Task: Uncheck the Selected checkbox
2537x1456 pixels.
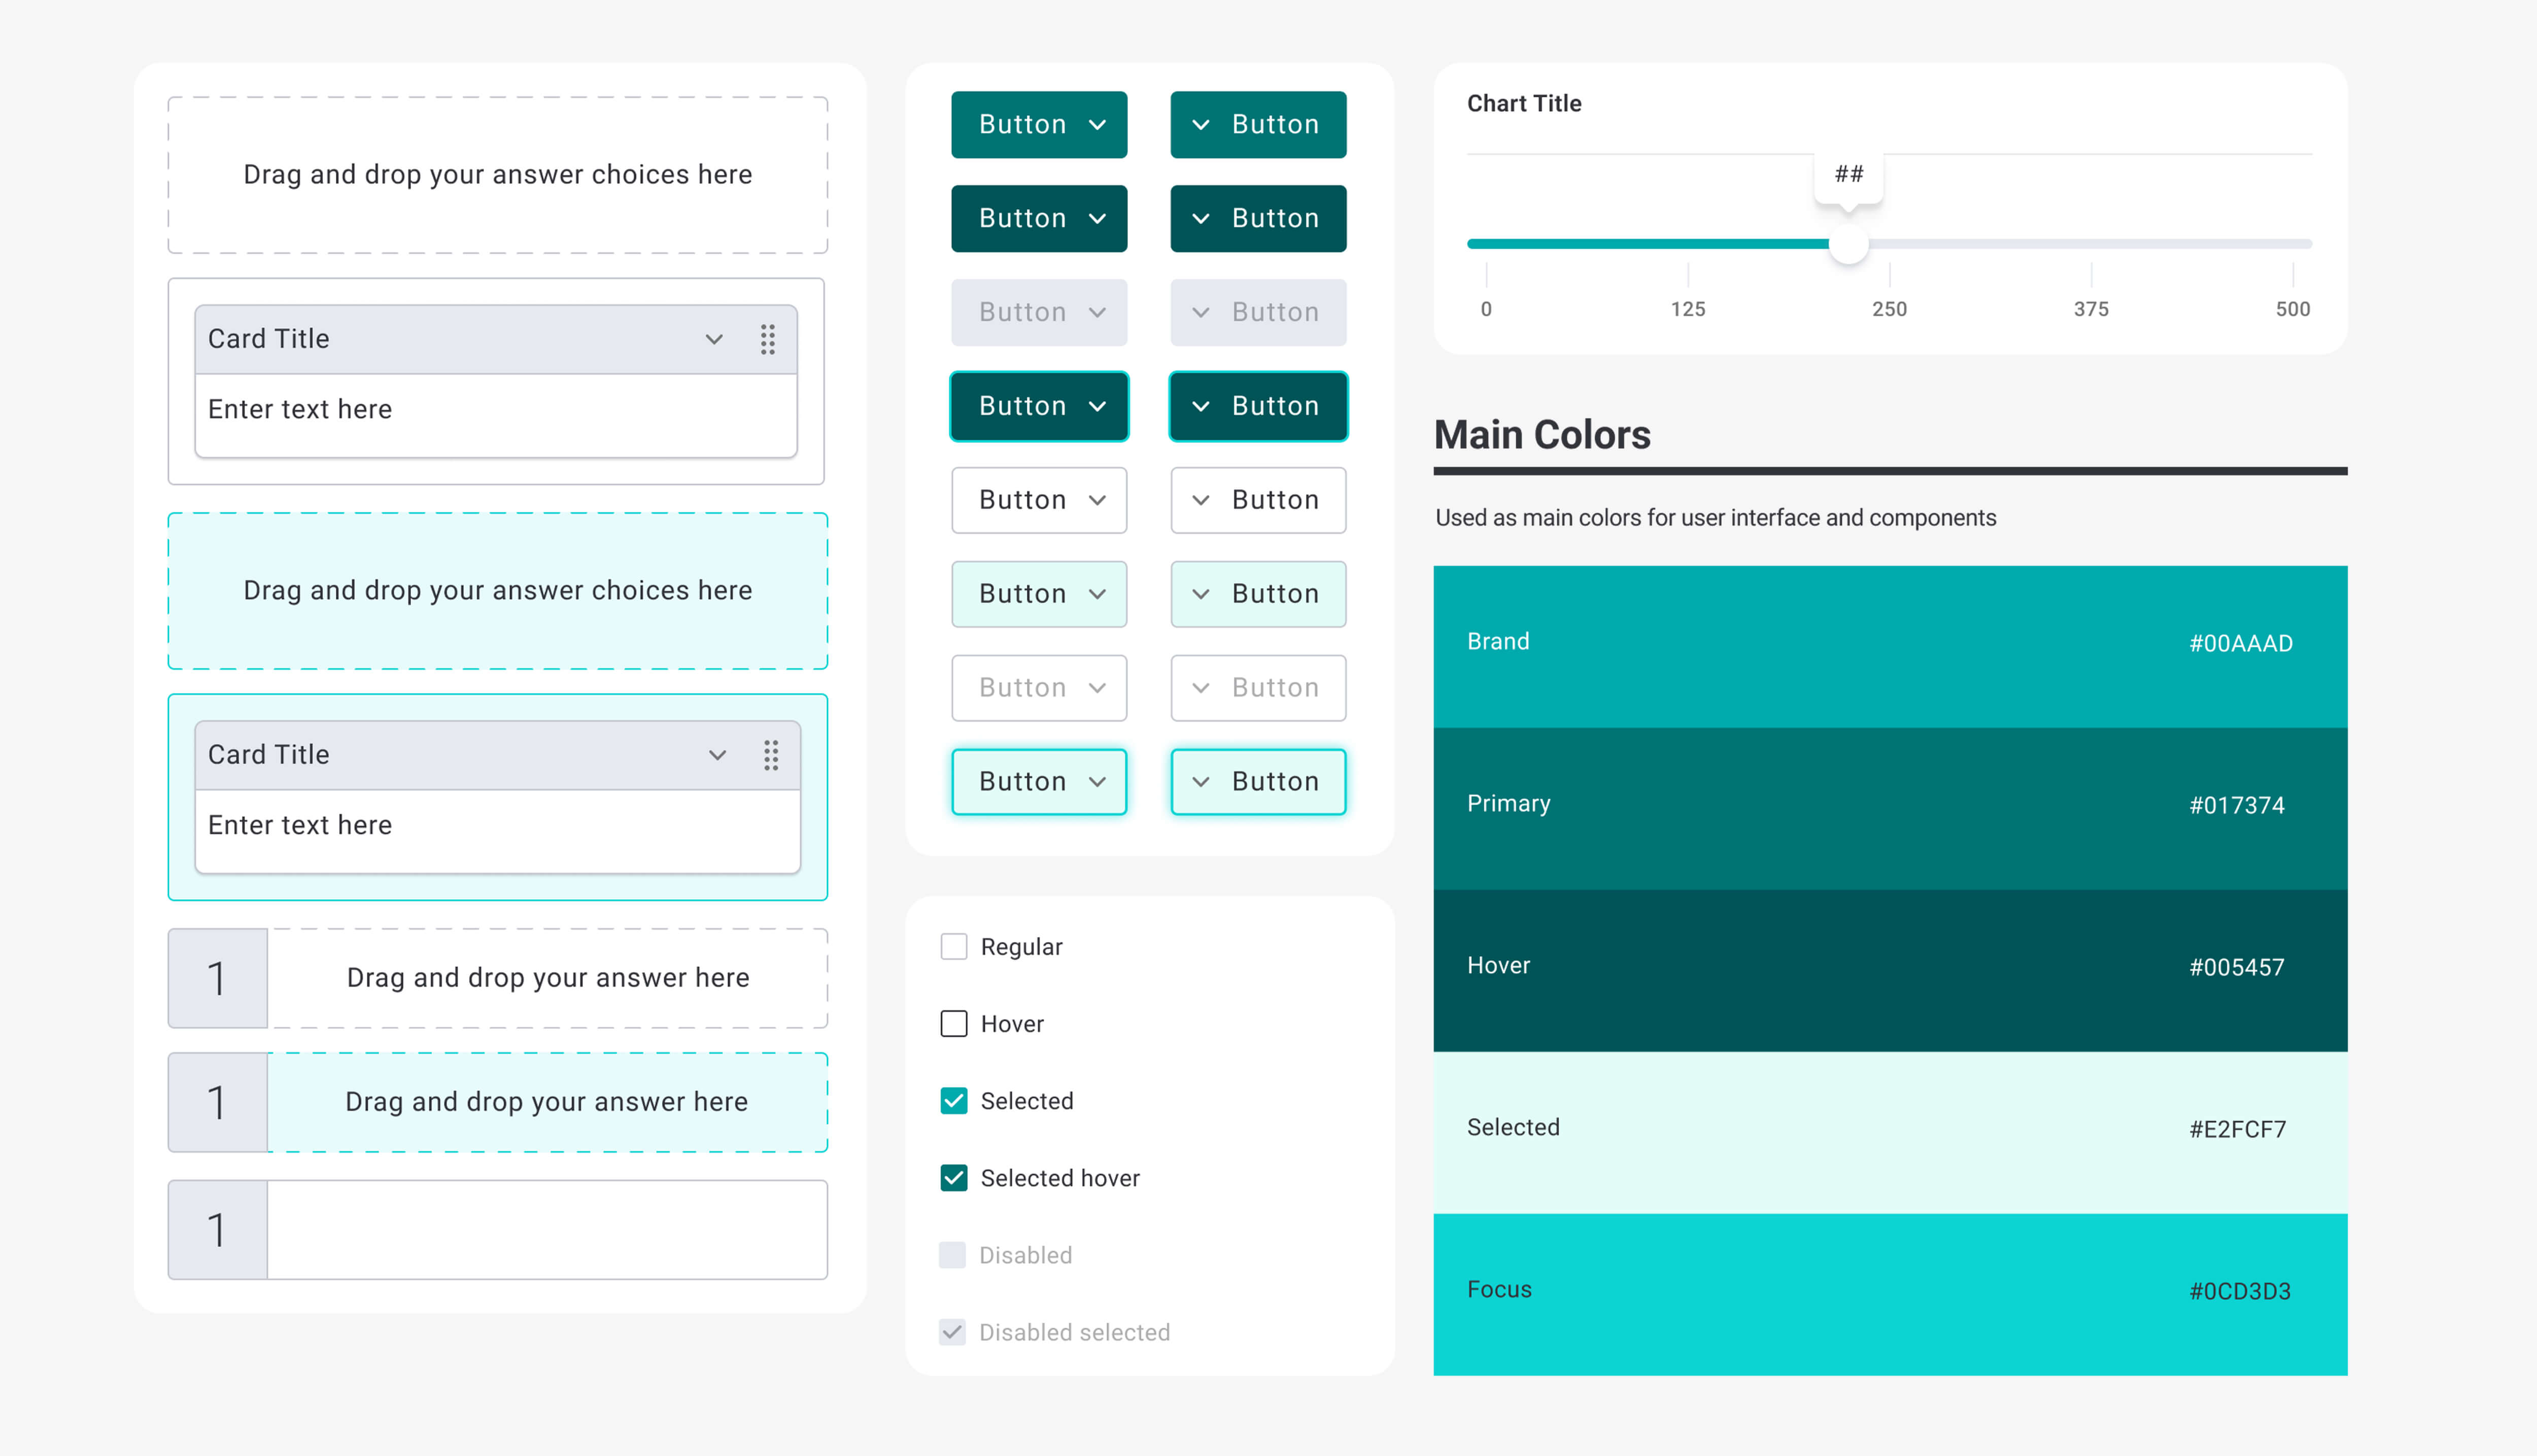Action: point(953,1101)
